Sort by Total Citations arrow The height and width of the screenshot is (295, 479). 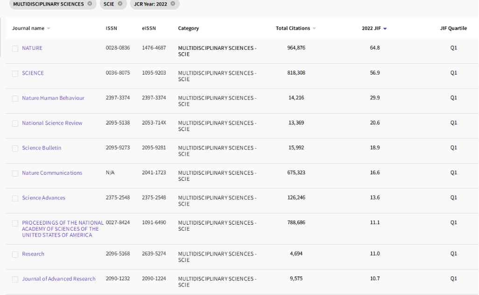(x=314, y=28)
